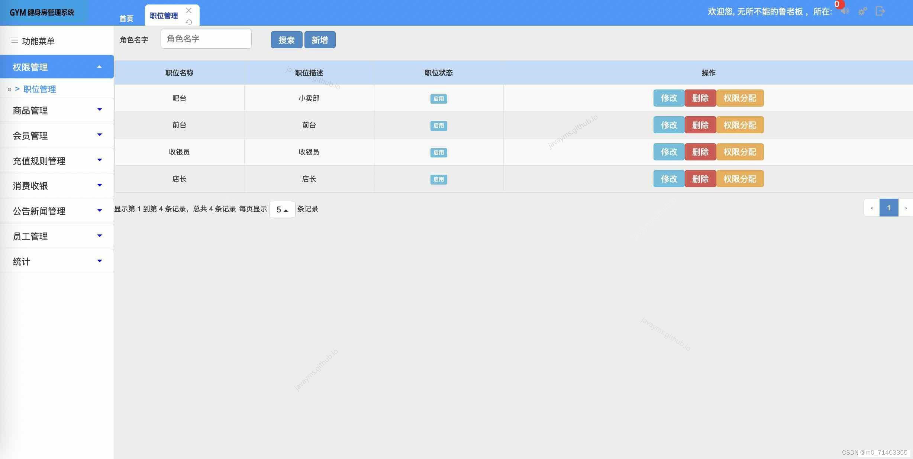Close the 职位管理 tab
Screen dimensions: 913x459
189,10
